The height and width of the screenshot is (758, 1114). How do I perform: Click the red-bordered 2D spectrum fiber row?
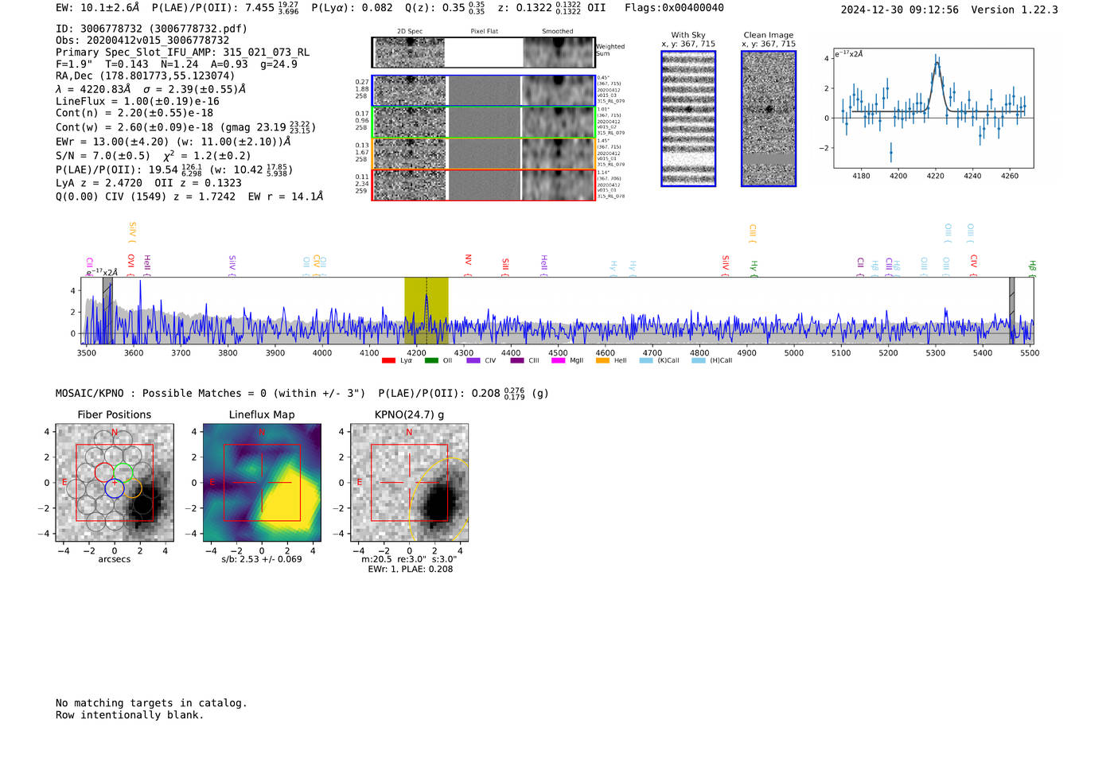[484, 185]
